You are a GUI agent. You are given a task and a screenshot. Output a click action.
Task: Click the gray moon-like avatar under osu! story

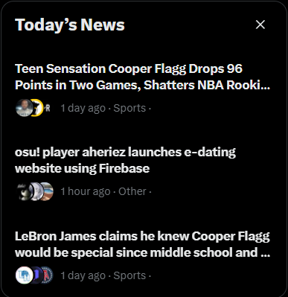tap(35, 191)
